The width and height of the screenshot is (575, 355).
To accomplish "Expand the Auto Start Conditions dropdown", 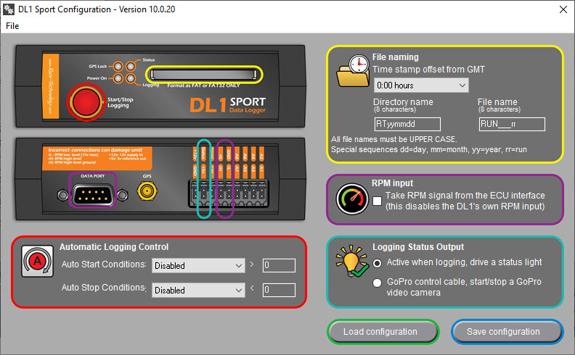I will pos(198,266).
